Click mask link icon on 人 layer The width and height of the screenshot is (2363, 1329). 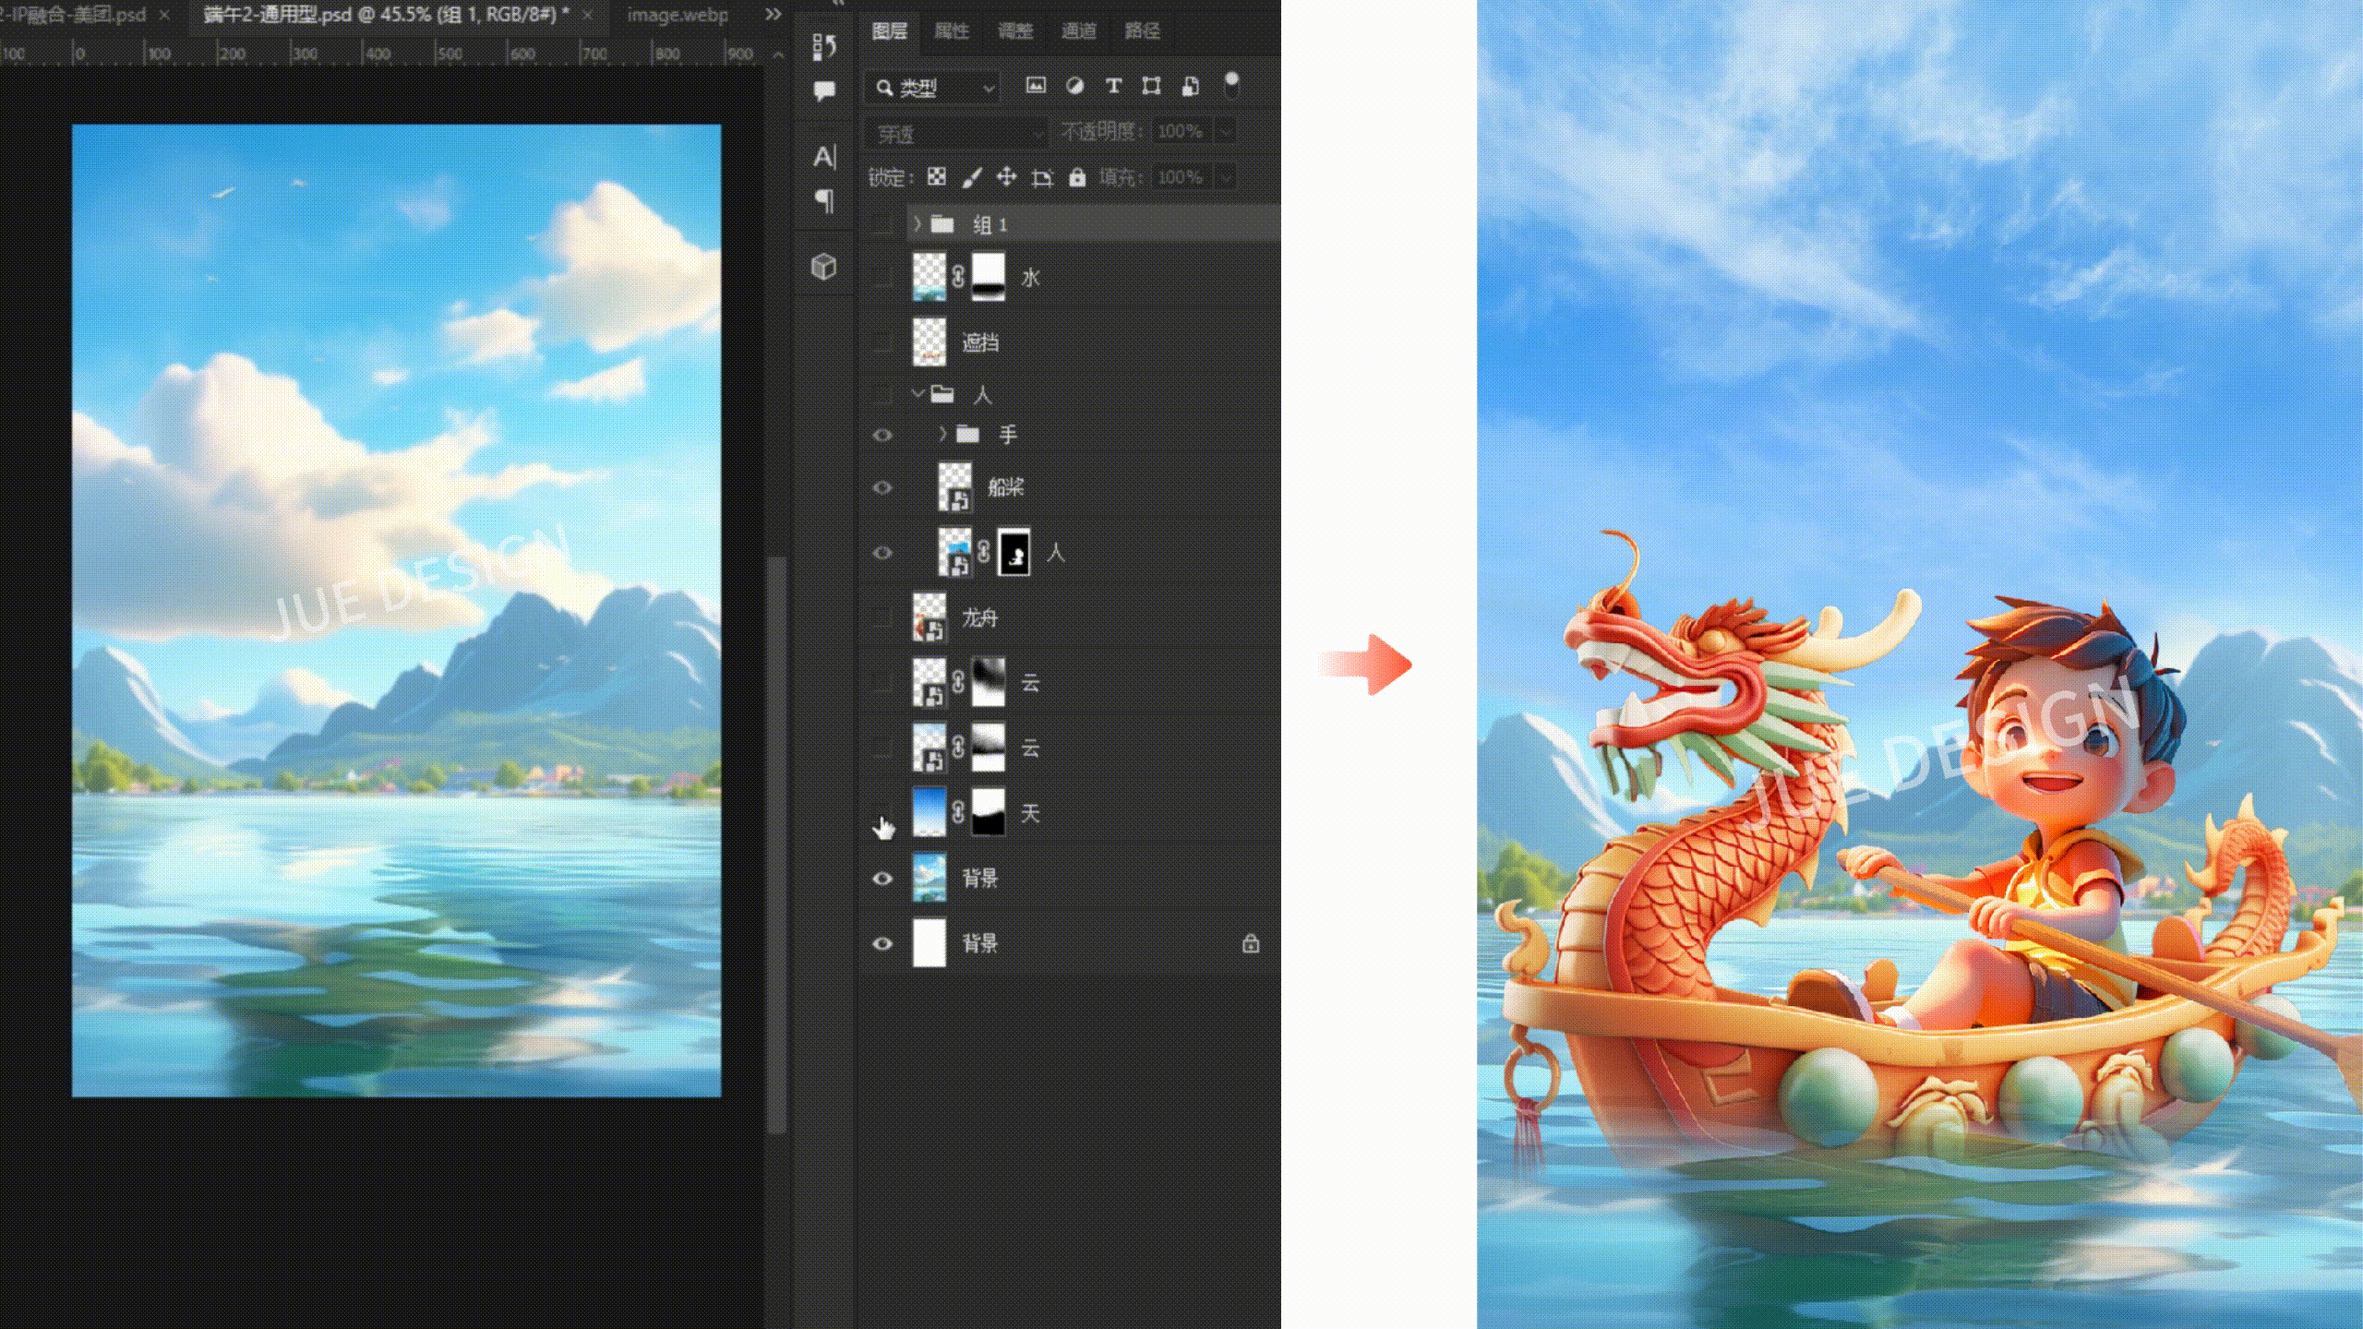pos(984,552)
